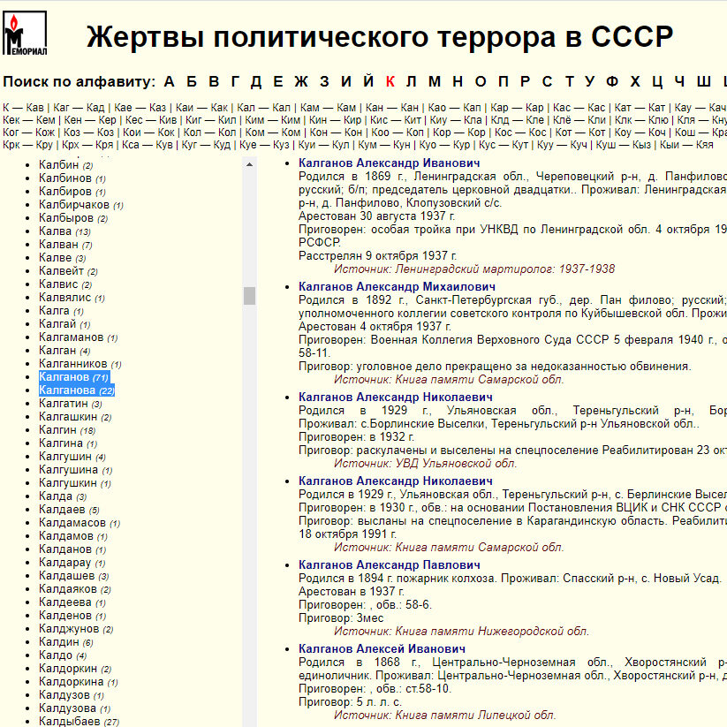Open record Калганов Александр Иванович
The image size is (727, 727).
pyautogui.click(x=389, y=163)
